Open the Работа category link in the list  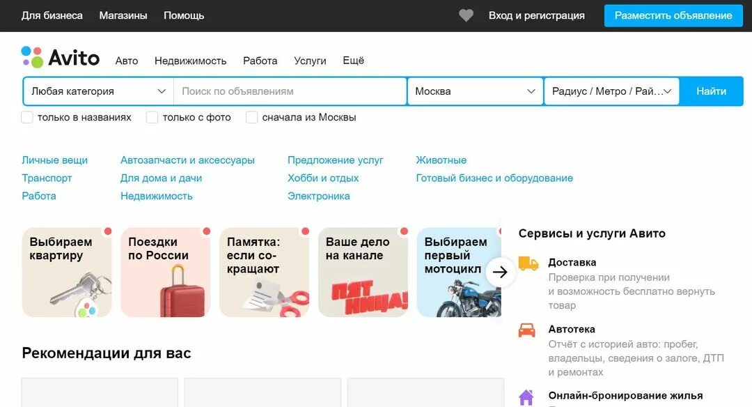coord(39,196)
